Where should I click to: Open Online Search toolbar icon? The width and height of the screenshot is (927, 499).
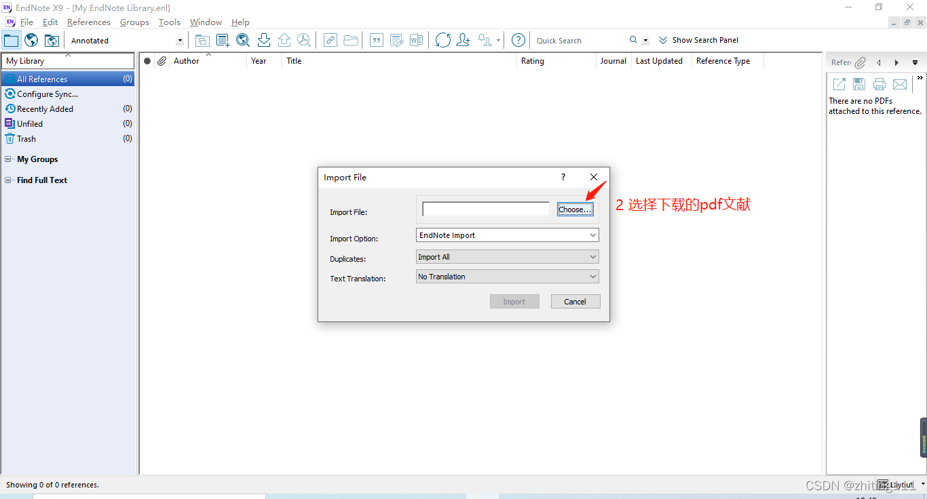[243, 40]
